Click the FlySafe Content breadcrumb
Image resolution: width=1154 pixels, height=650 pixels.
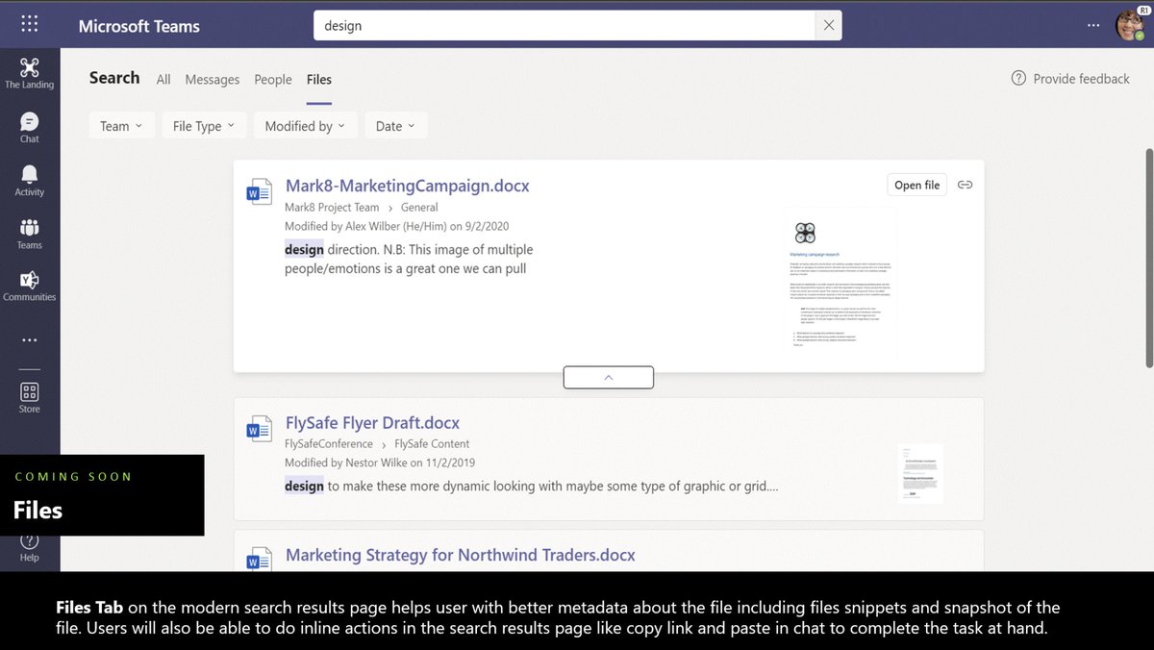[x=432, y=443]
